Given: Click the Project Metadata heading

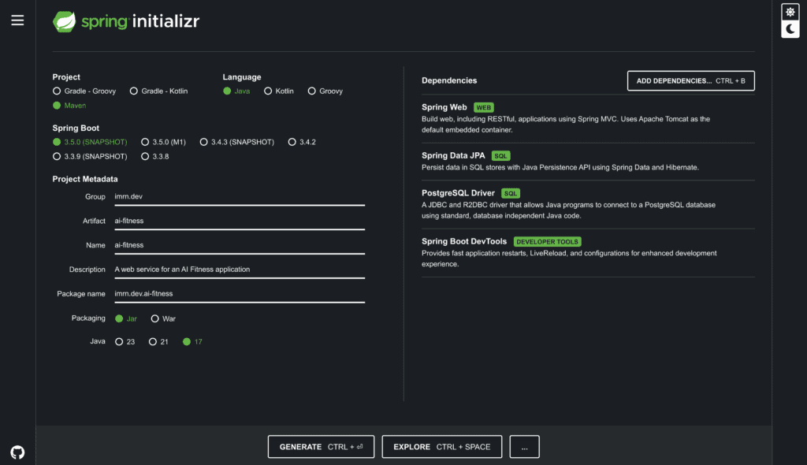Looking at the screenshot, I should coord(85,179).
